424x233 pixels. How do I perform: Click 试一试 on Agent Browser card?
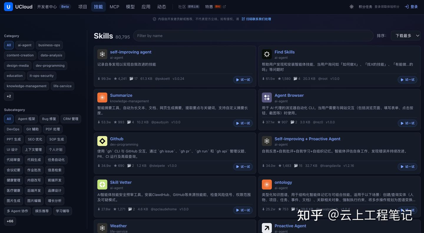(x=408, y=123)
